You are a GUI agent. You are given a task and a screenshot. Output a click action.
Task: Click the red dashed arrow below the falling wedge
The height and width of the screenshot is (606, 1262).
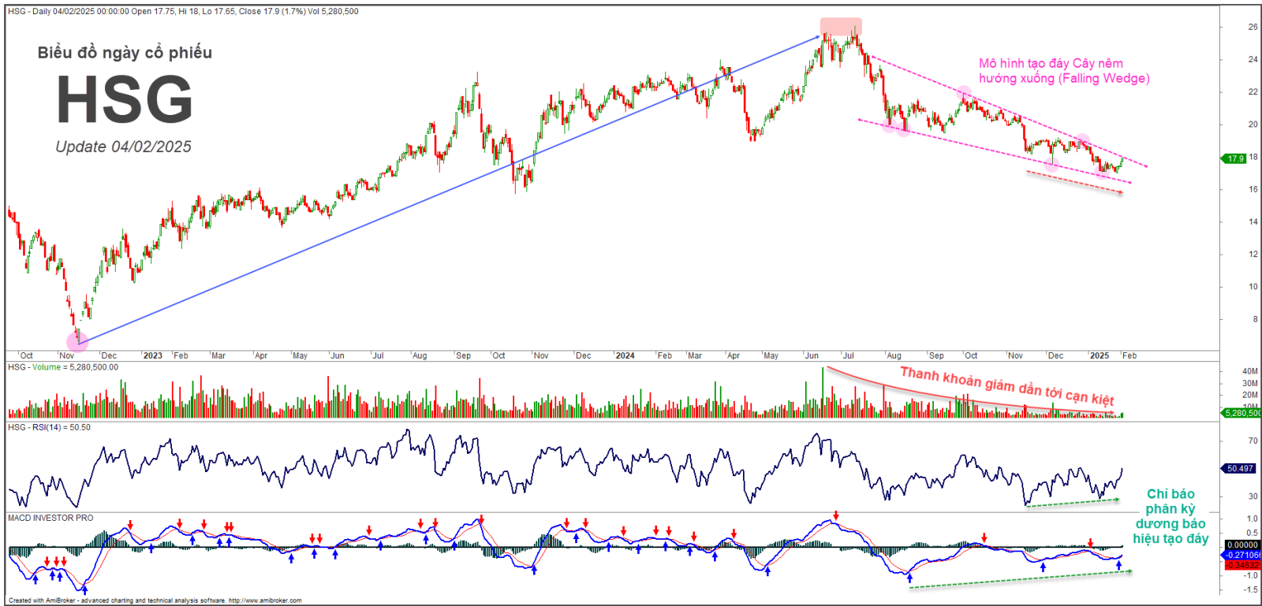[1073, 182]
